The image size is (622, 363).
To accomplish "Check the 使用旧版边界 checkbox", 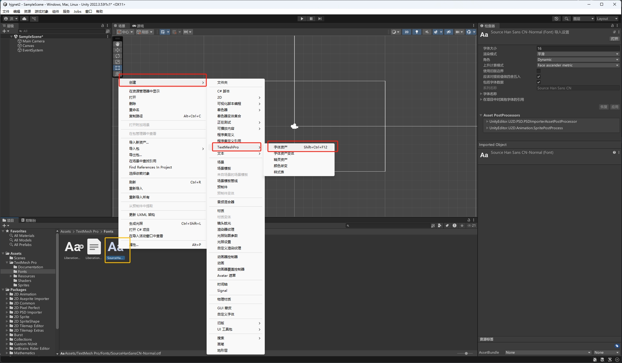I will coord(539,71).
